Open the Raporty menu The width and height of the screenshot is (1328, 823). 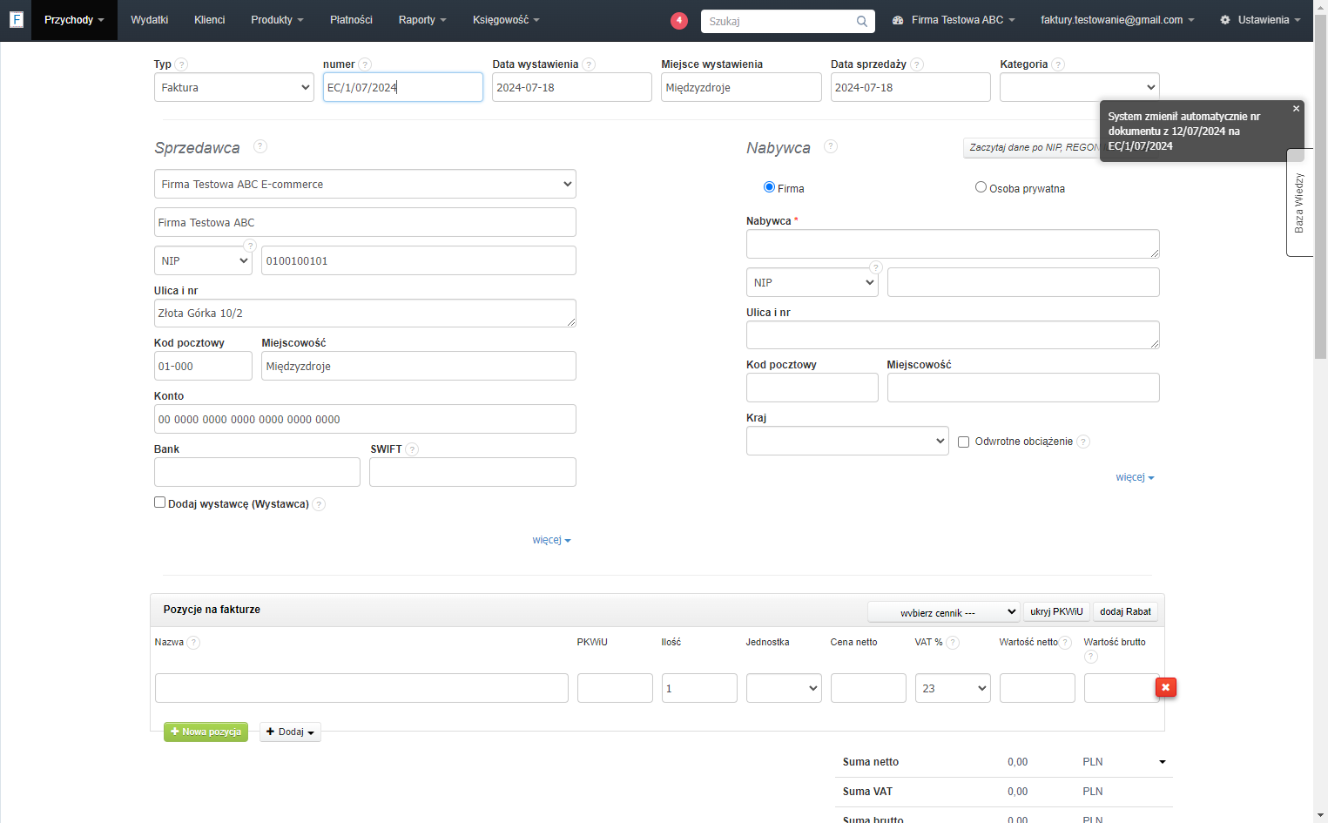[422, 20]
